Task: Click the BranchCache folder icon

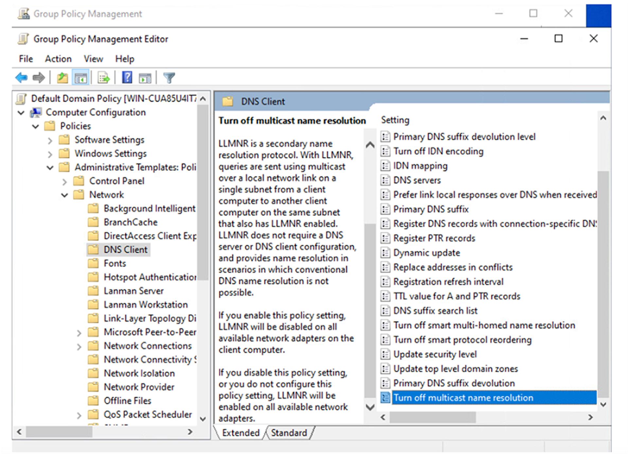Action: 93,222
